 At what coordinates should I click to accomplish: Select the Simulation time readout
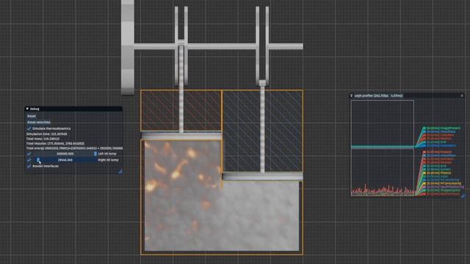click(47, 134)
